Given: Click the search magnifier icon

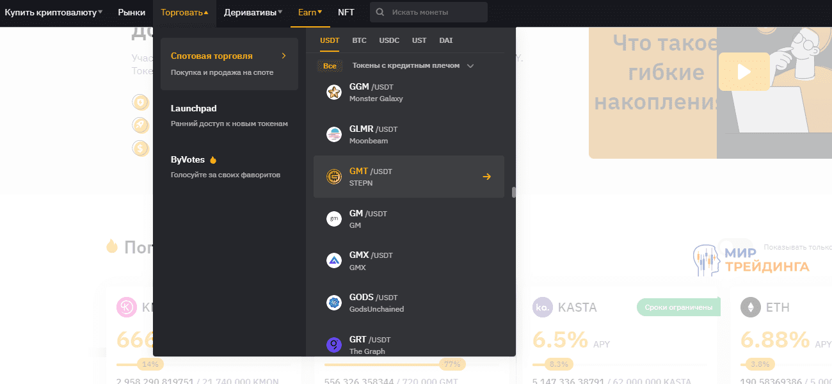Looking at the screenshot, I should 381,12.
